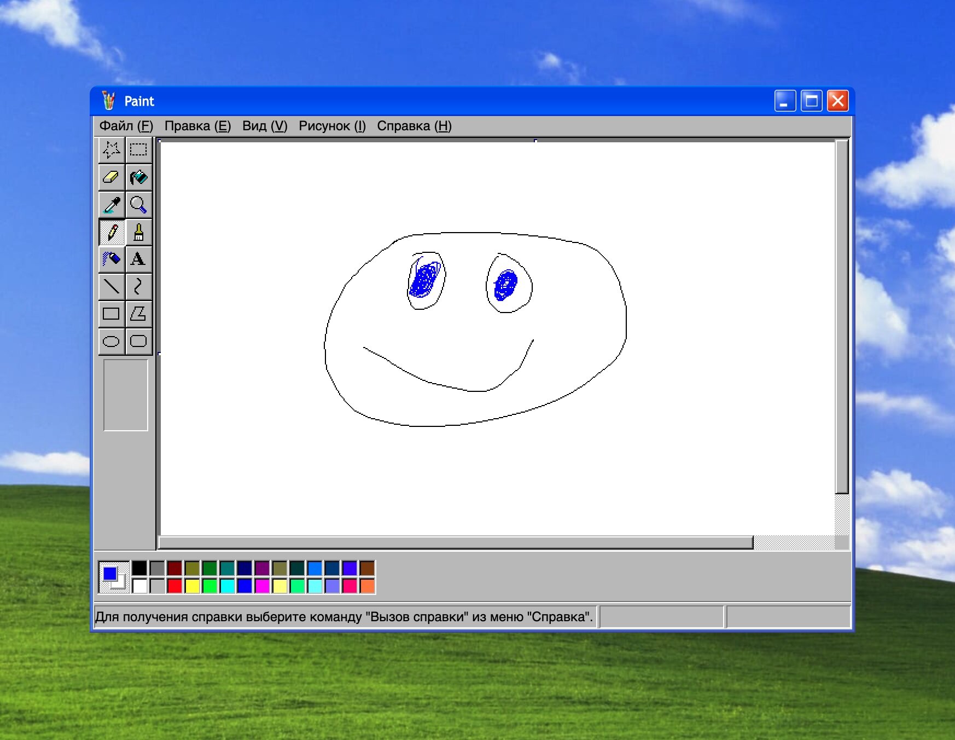The height and width of the screenshot is (740, 955).
Task: Select the Curve tool
Action: click(138, 286)
